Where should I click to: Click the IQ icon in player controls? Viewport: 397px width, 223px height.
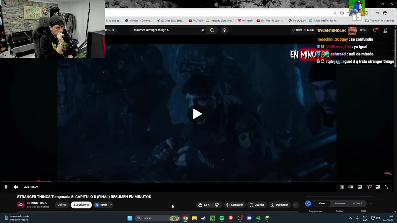(342, 187)
